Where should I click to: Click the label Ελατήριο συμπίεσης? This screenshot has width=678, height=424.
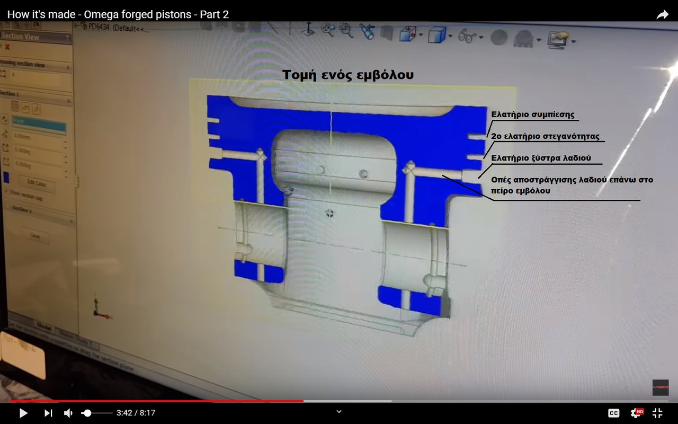tap(533, 114)
